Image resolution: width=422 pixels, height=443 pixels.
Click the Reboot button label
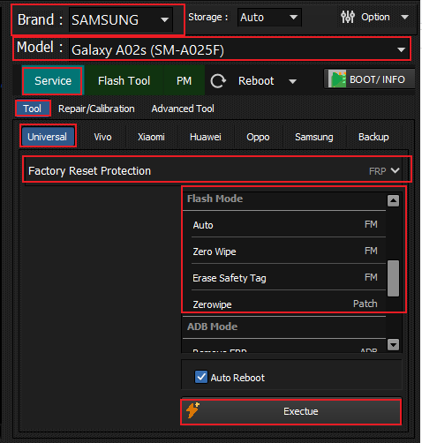256,81
